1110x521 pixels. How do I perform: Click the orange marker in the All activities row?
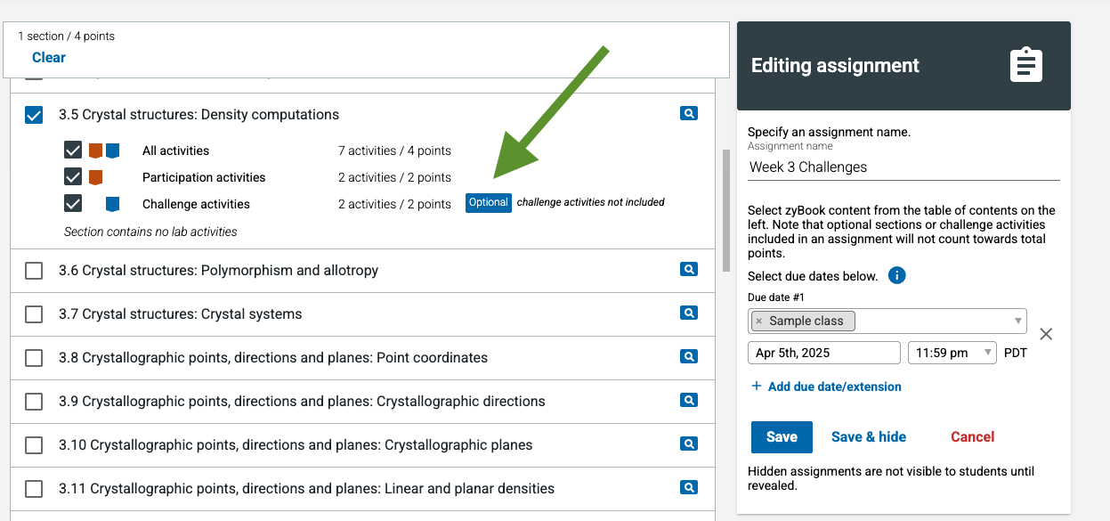point(95,151)
